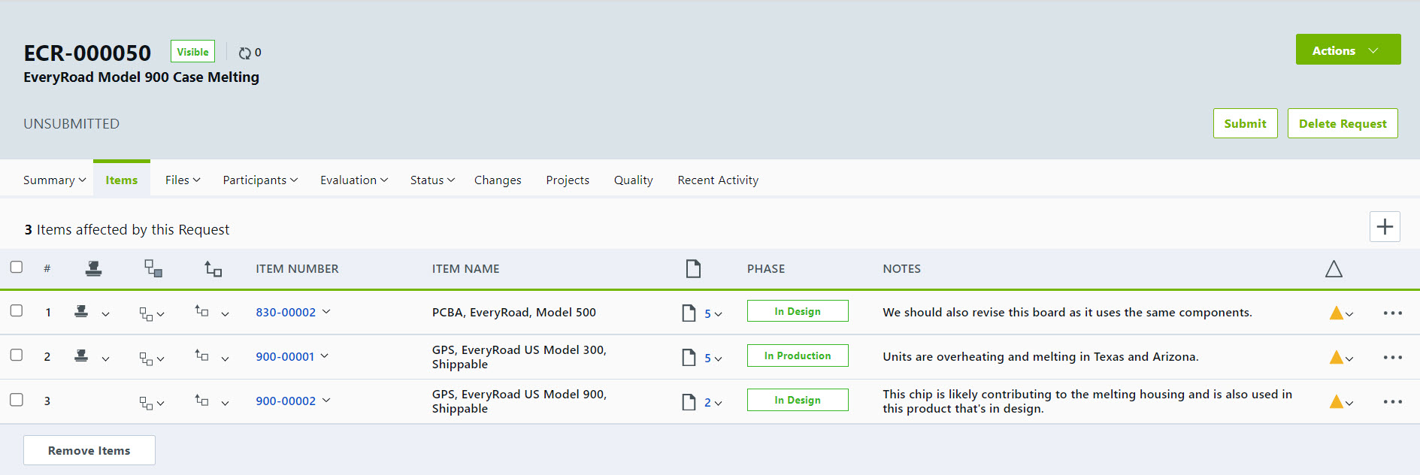Click the where-used icon in row 3
The image size is (1420, 475).
(x=201, y=401)
